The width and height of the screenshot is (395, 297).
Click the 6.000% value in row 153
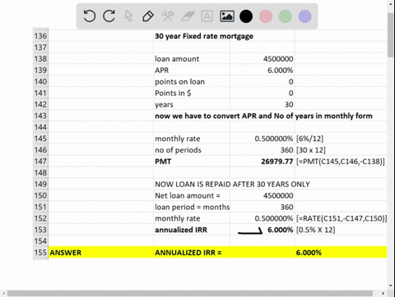[280, 230]
